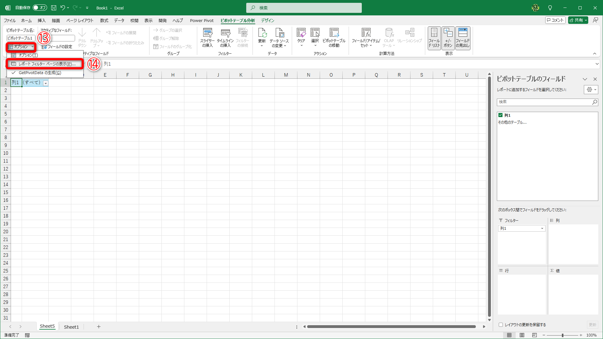Toggle the AutoSave switch
603x339 pixels.
pos(40,8)
